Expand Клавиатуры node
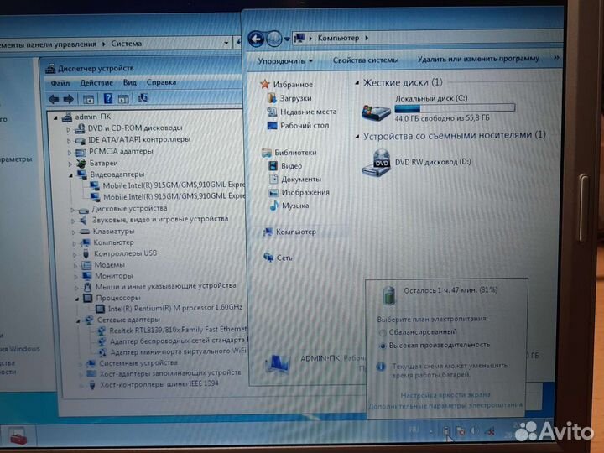Screen dimensions: 604x453 [x=74, y=232]
